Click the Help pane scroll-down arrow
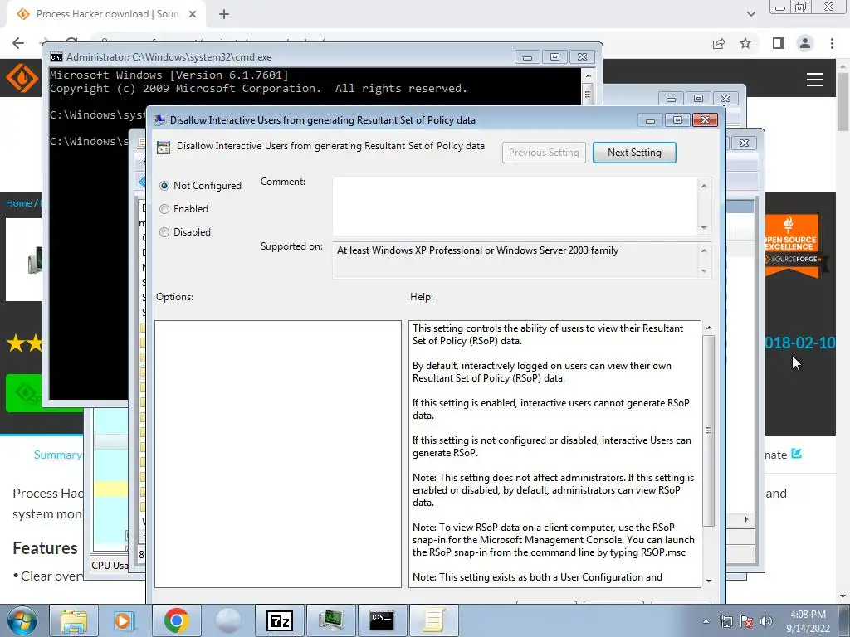 [709, 581]
